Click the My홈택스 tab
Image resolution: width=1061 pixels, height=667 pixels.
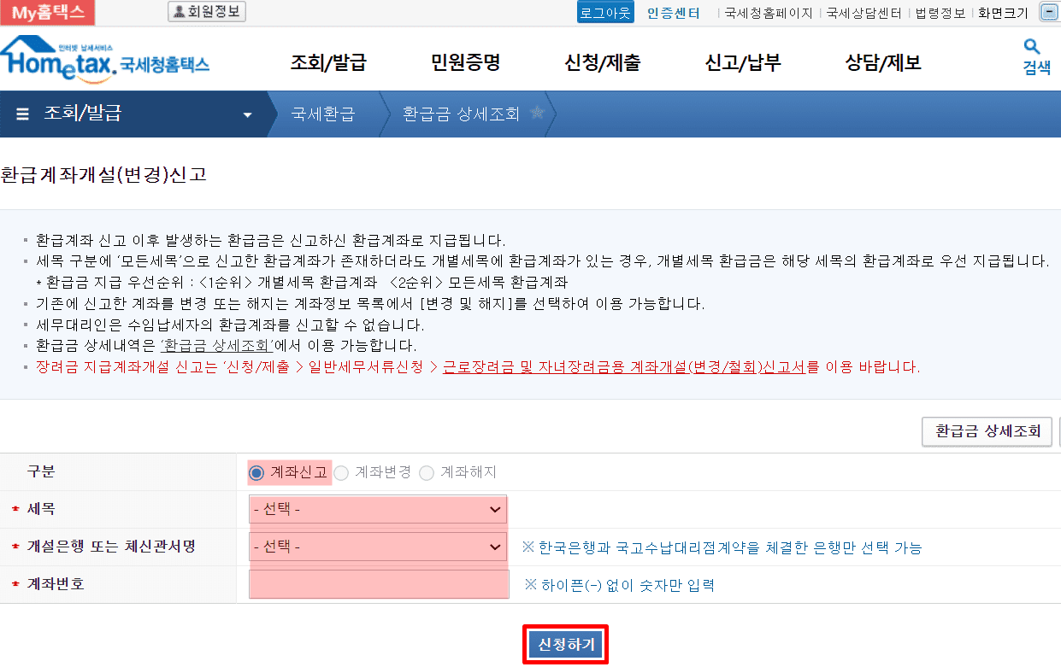coord(48,12)
